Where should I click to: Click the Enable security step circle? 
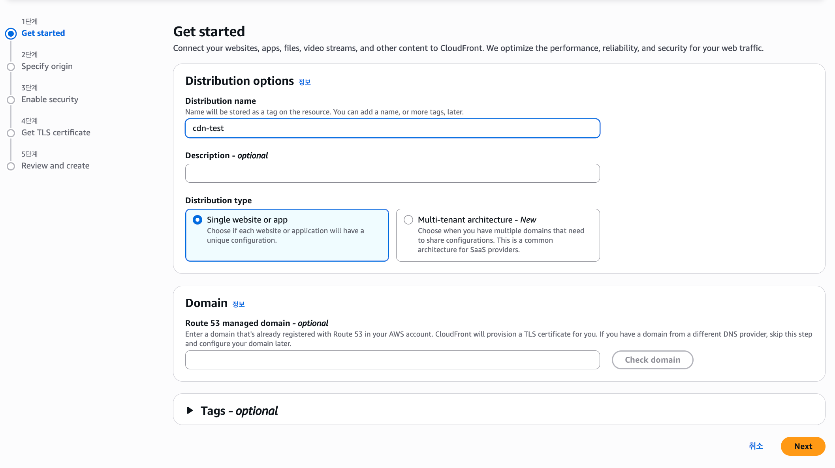click(x=11, y=100)
